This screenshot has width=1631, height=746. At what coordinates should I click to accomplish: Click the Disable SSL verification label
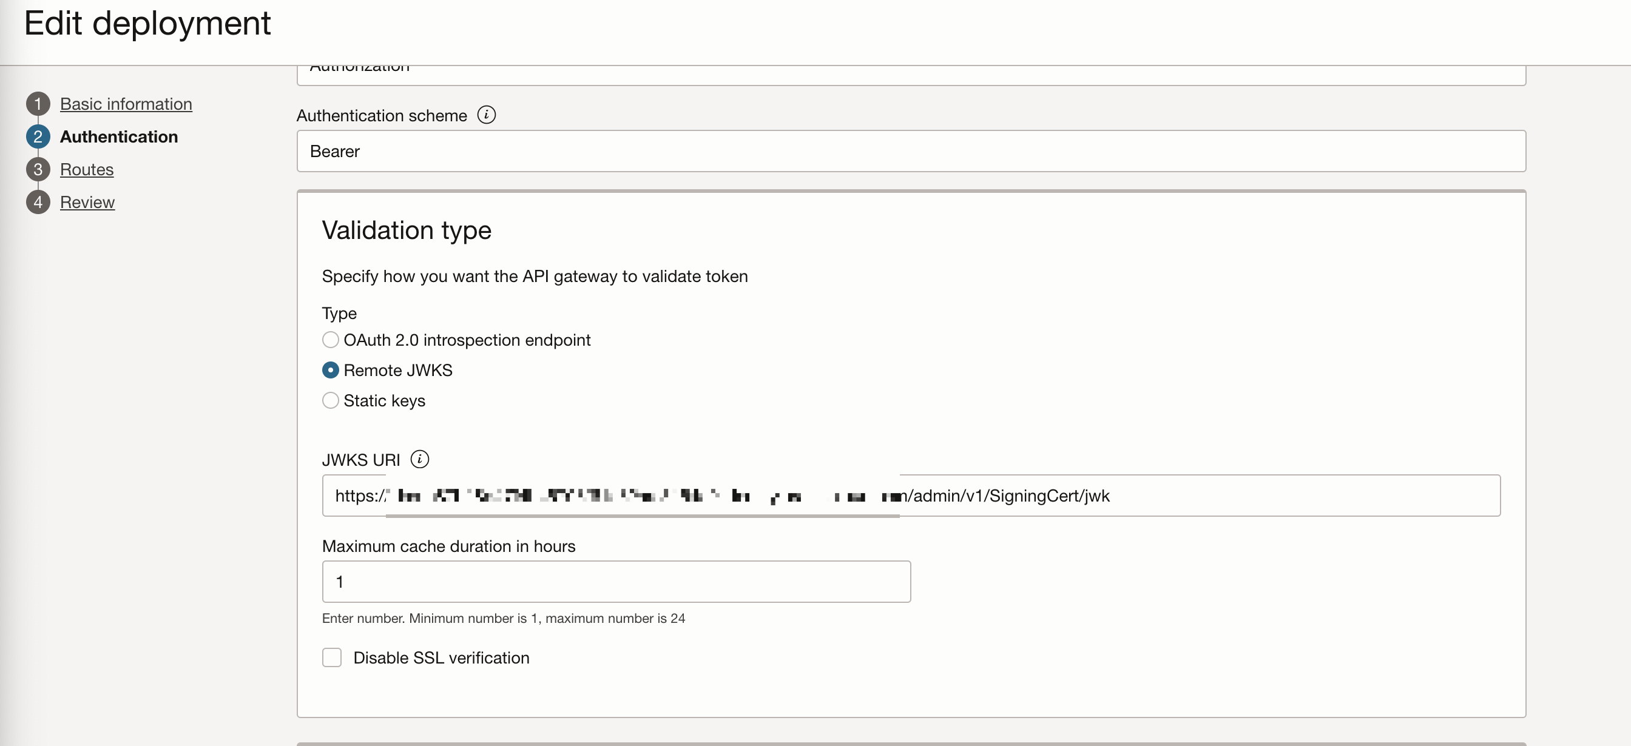pyautogui.click(x=441, y=657)
